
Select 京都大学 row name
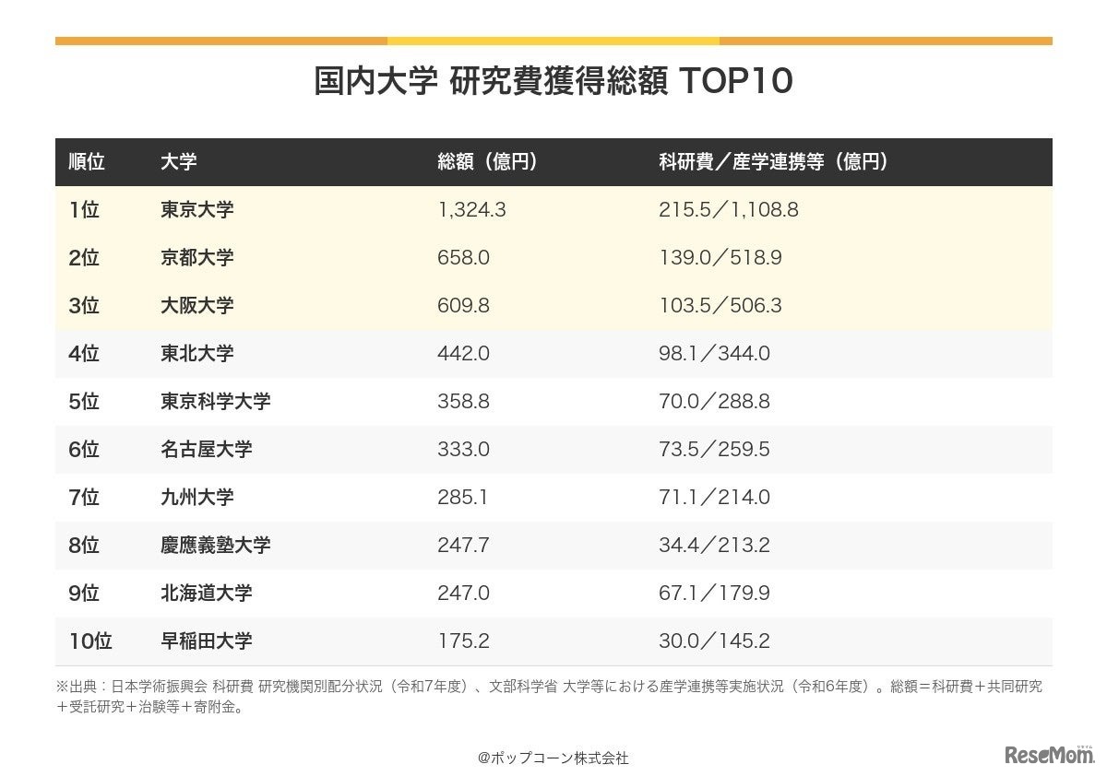click(x=197, y=258)
